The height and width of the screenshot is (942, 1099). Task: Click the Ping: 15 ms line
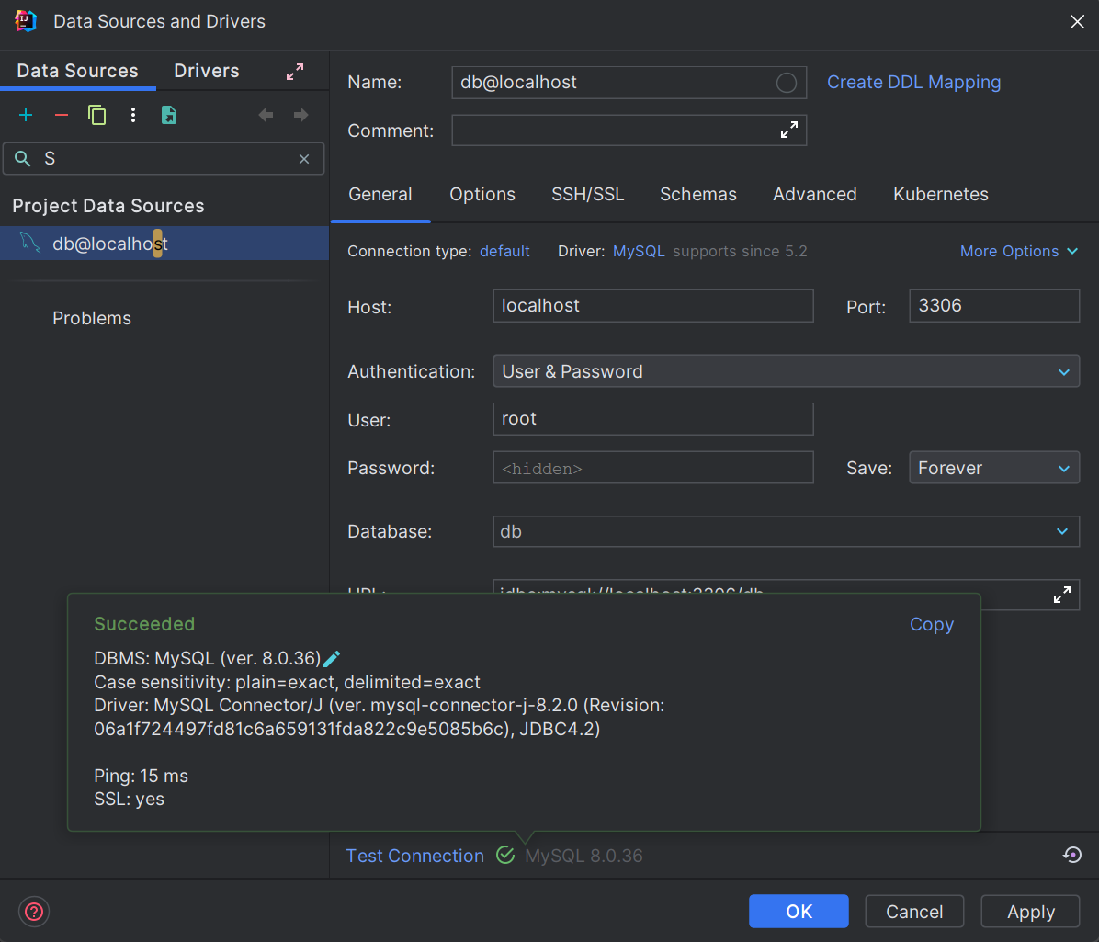(141, 776)
